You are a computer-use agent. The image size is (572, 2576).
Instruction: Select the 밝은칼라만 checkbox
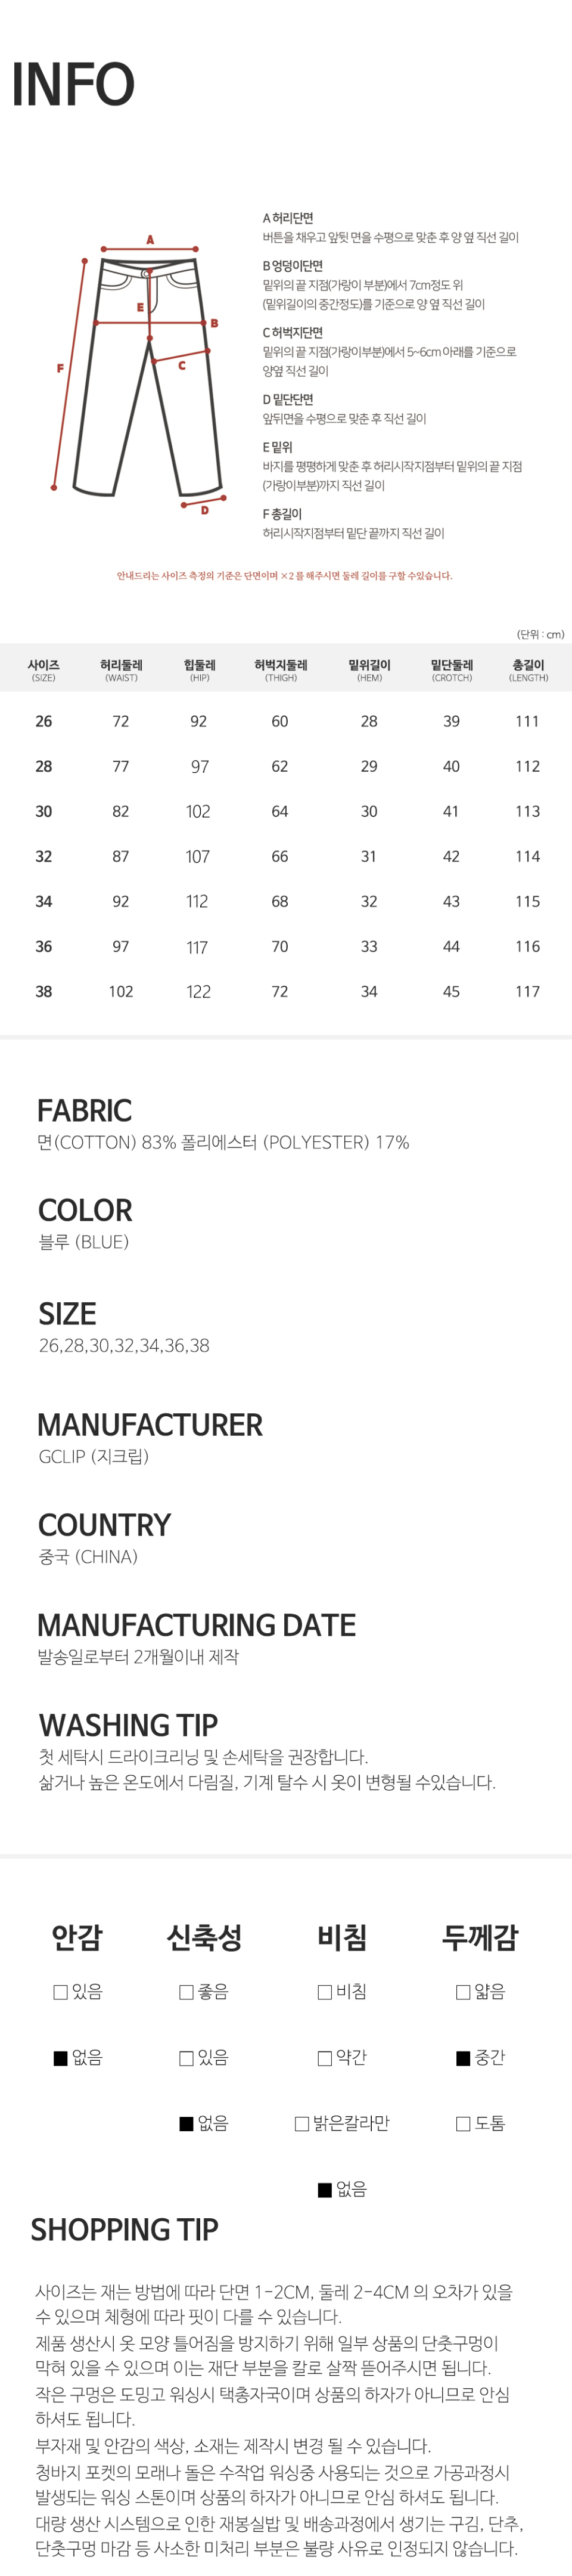click(302, 2123)
